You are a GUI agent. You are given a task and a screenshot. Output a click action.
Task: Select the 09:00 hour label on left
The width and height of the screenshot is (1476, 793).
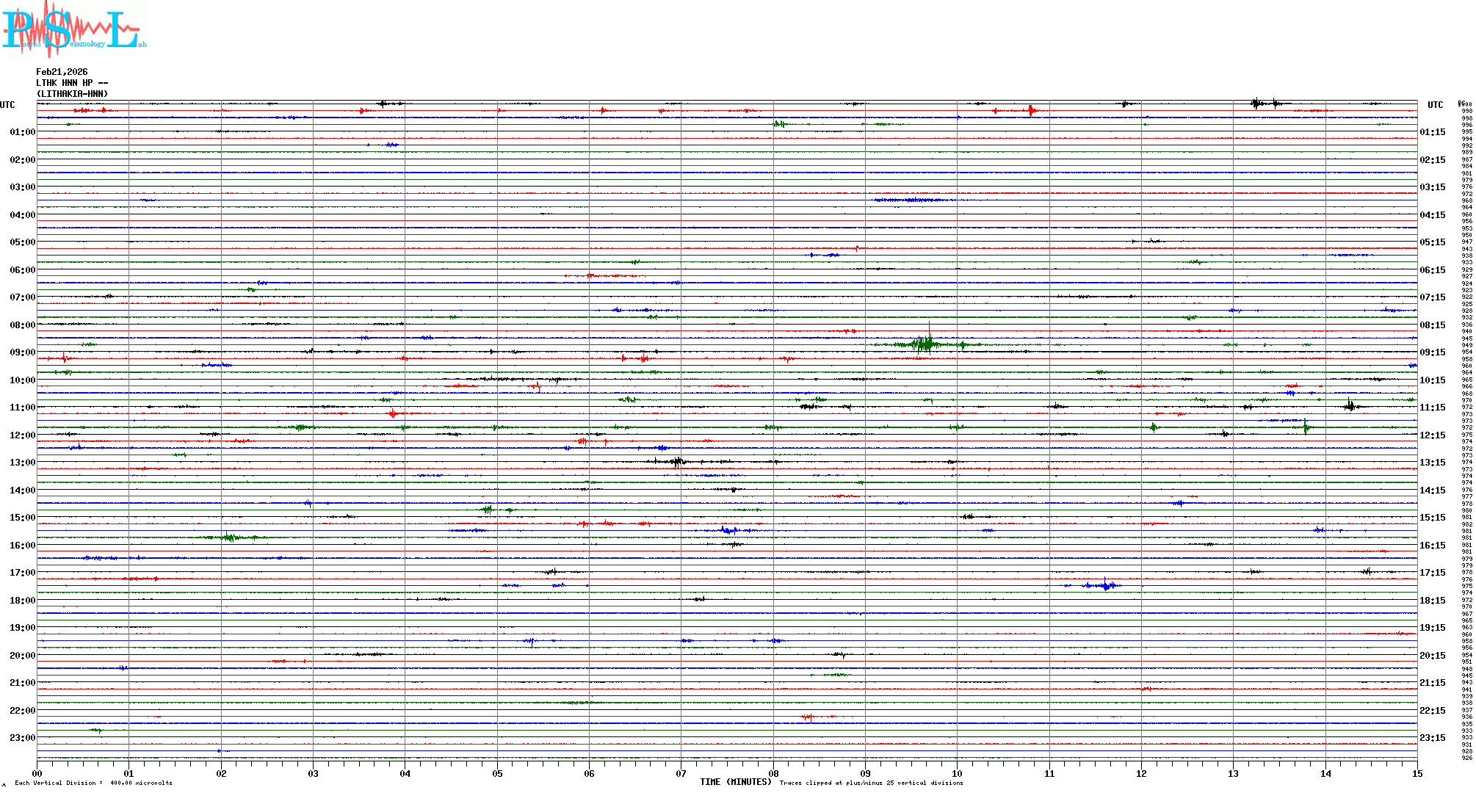click(x=22, y=352)
